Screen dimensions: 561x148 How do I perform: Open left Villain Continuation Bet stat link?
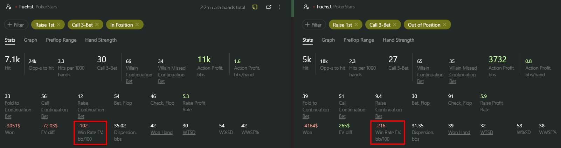[139, 75]
